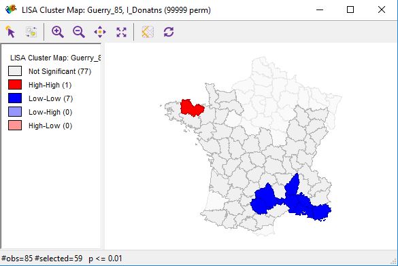Select 'Low-High (0)' legend label
Screen dimensions: 398x266
pos(50,112)
